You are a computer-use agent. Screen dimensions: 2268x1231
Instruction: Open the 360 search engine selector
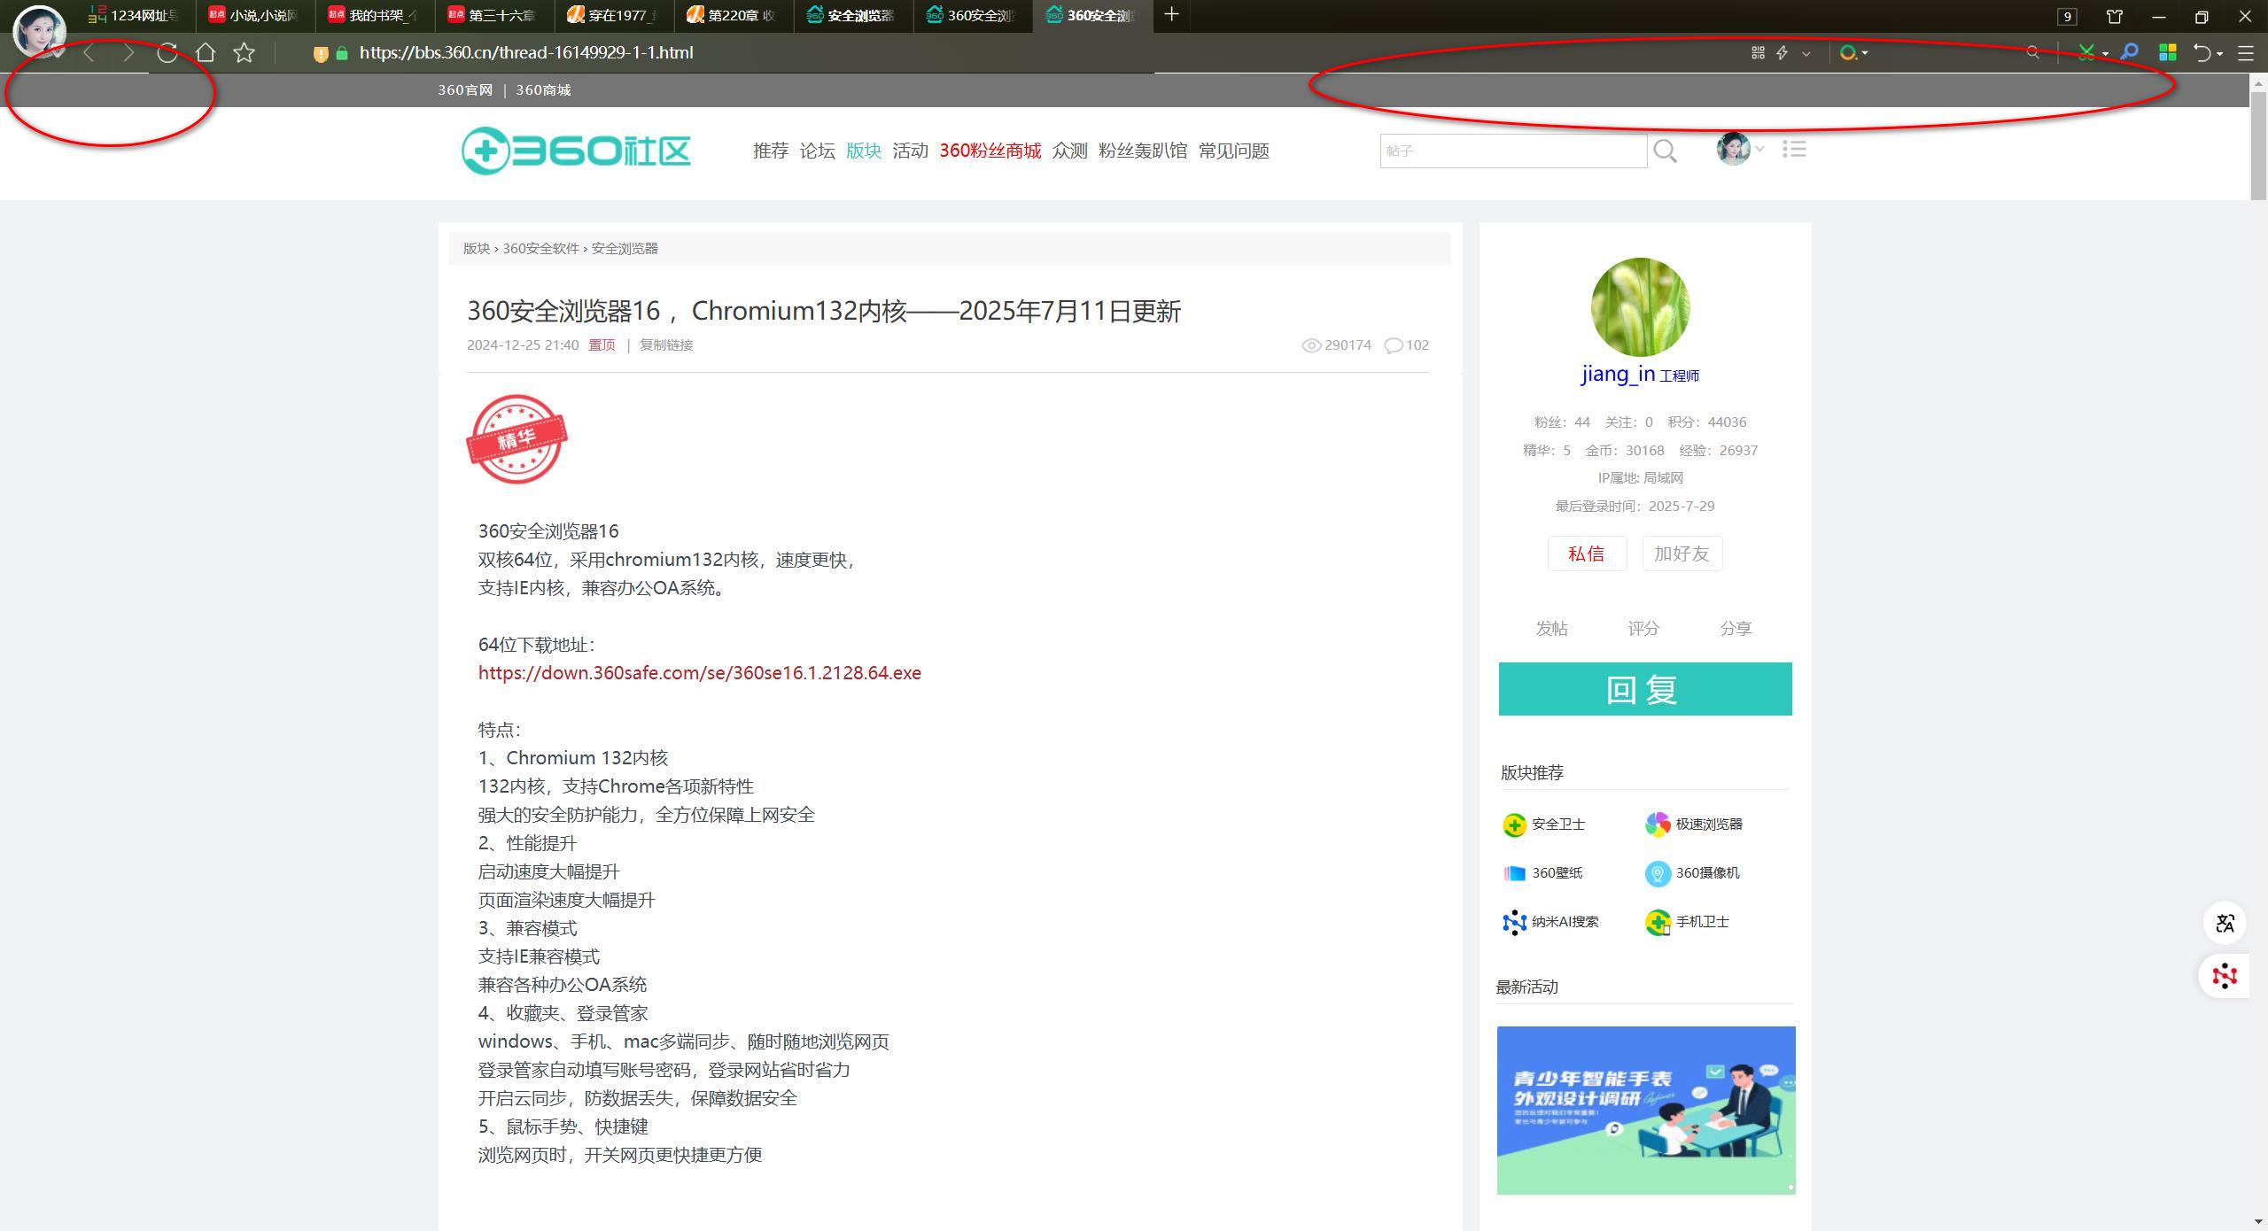pos(1853,53)
